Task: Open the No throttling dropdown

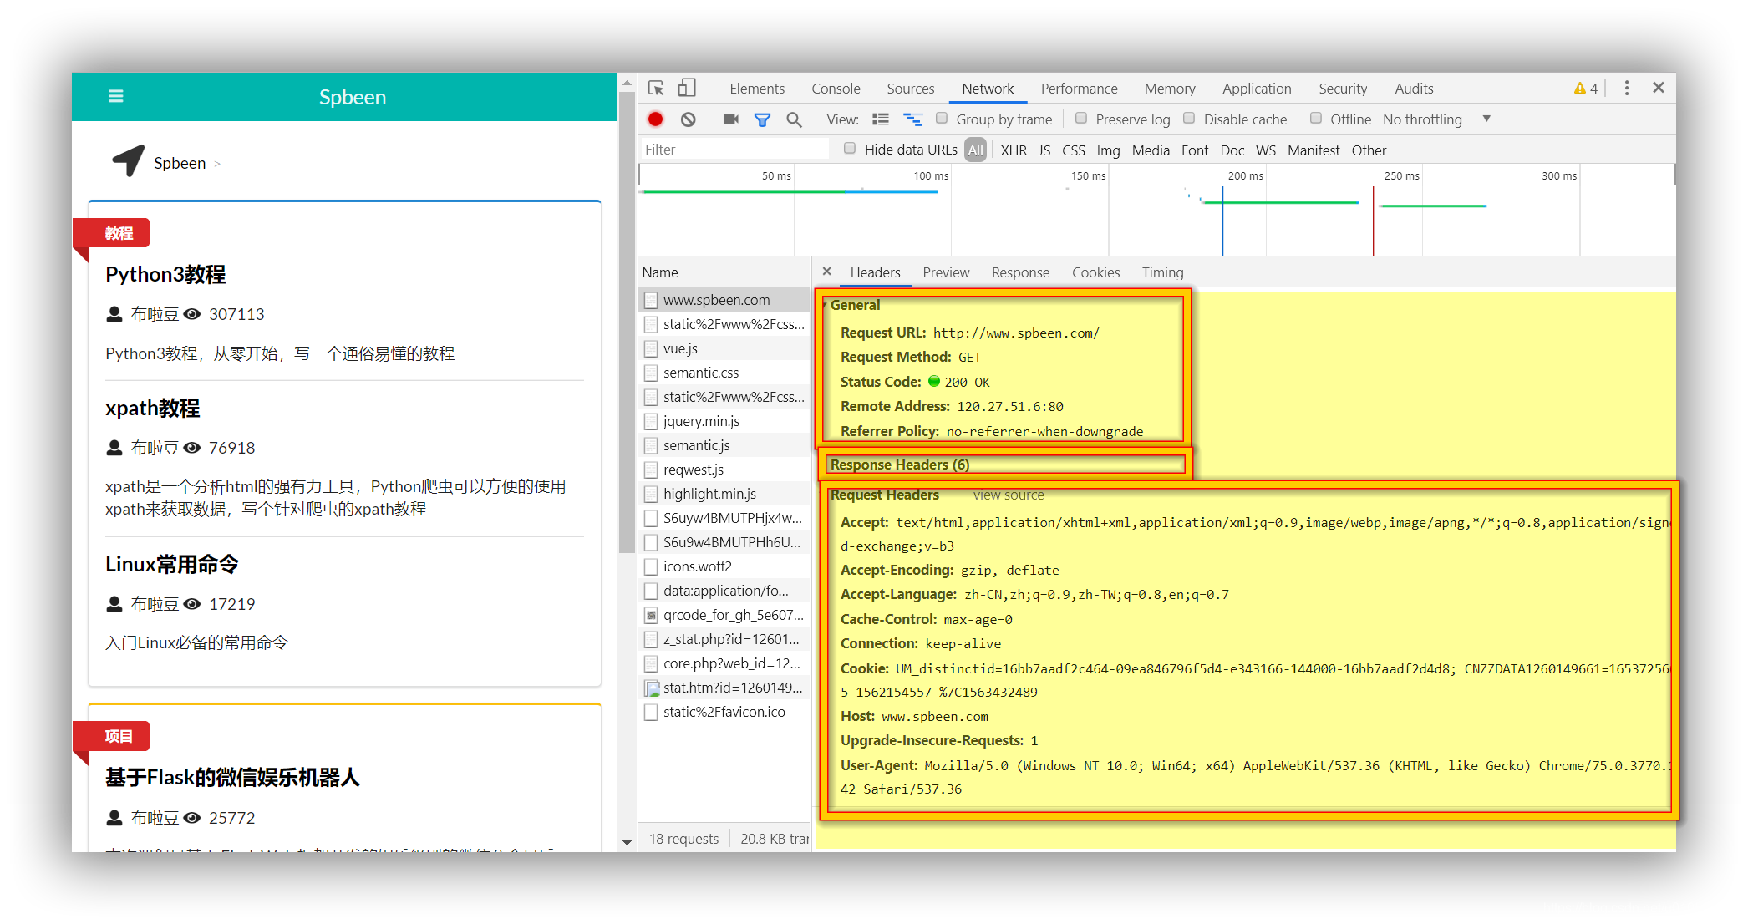Action: (x=1436, y=119)
